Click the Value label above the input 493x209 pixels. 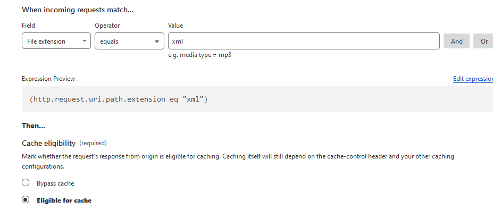[176, 26]
